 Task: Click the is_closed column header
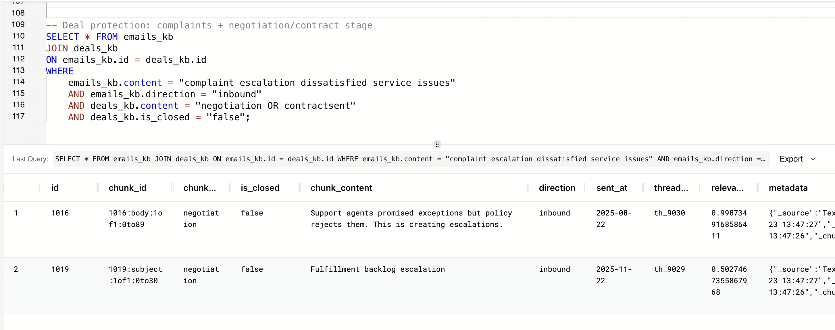point(260,188)
